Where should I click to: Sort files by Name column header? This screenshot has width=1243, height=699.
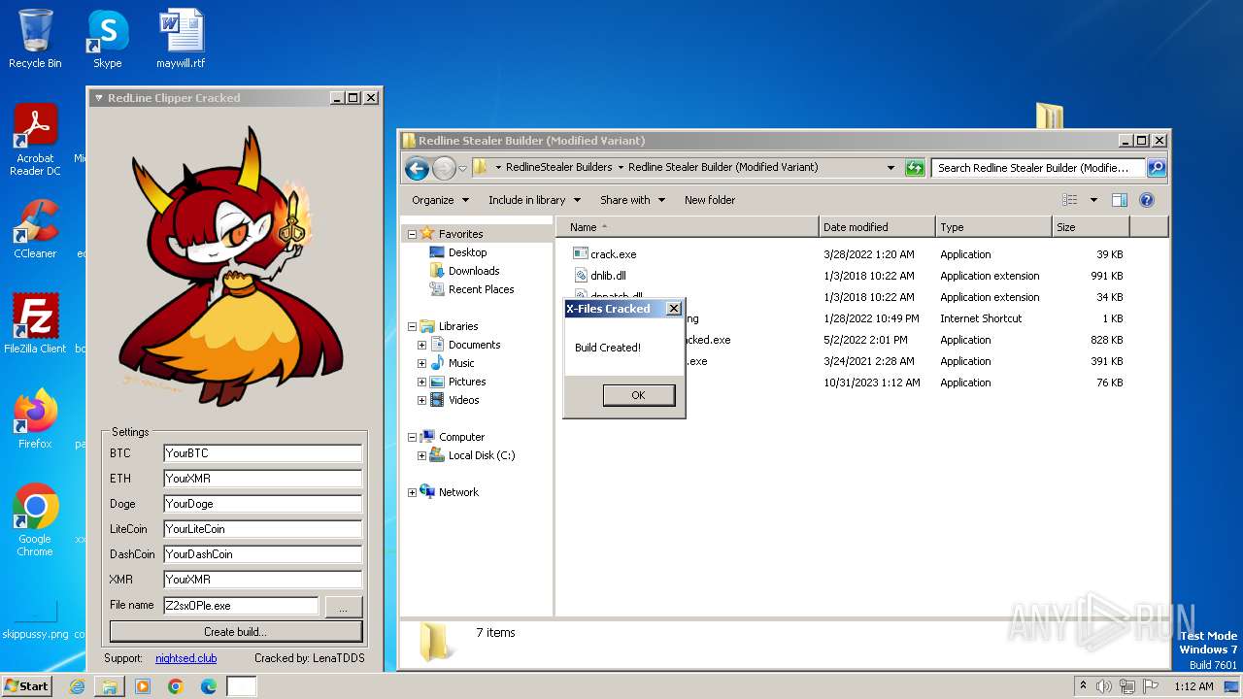(x=688, y=227)
